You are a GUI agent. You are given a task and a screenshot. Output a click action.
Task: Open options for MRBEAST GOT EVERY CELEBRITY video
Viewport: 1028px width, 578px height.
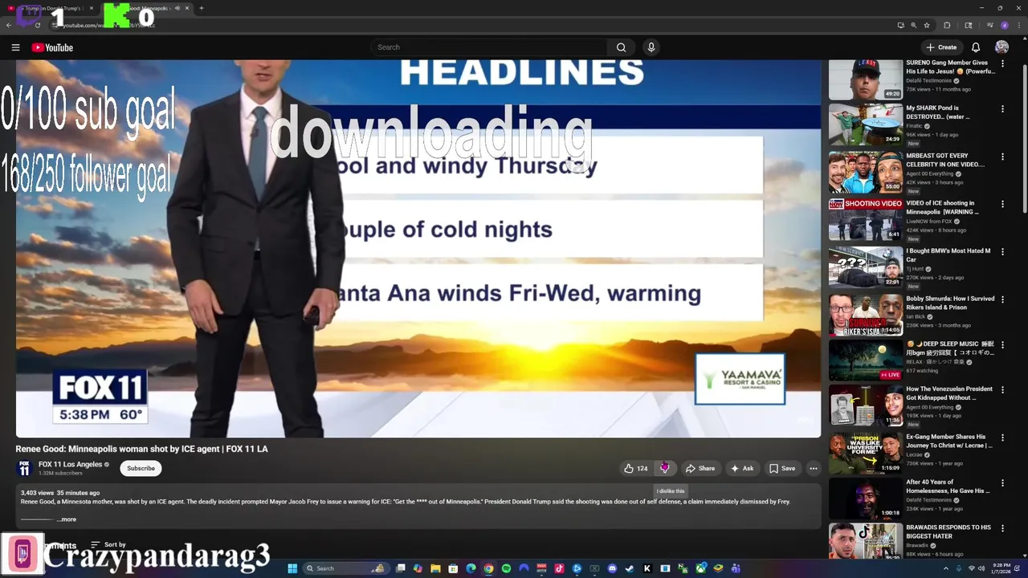[1002, 157]
